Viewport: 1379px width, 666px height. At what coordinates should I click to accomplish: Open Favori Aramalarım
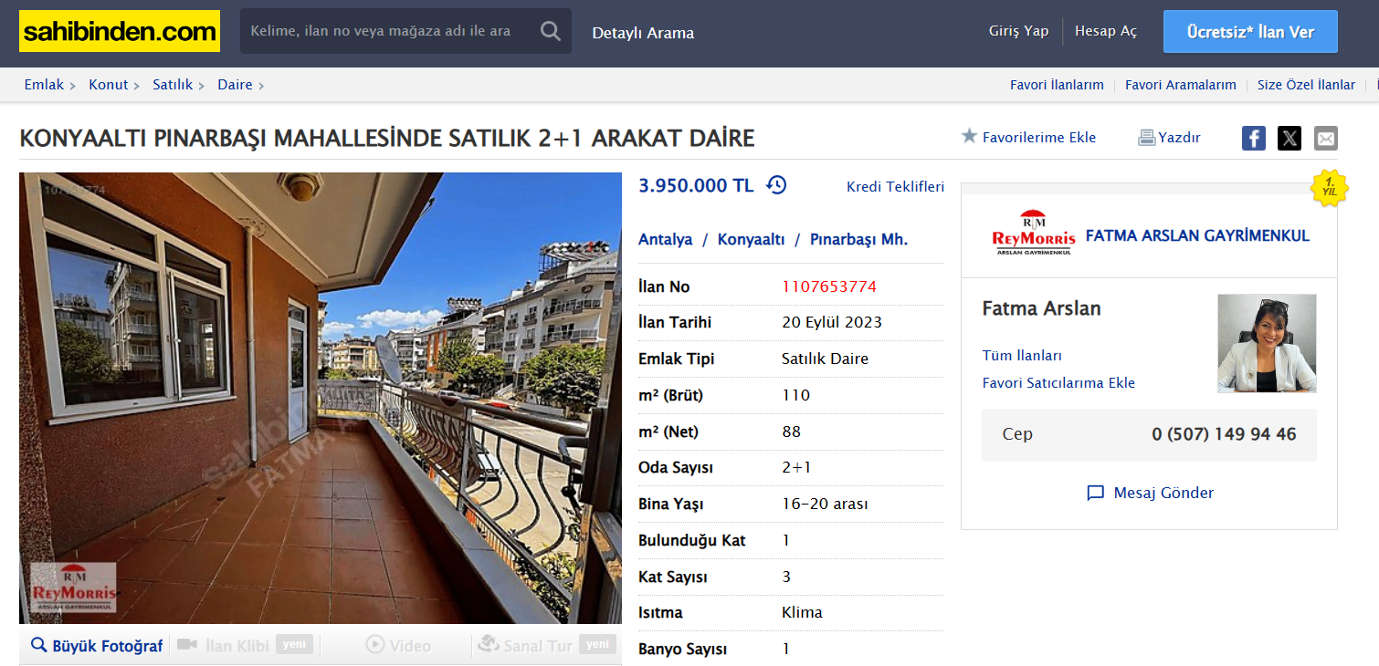(x=1181, y=85)
